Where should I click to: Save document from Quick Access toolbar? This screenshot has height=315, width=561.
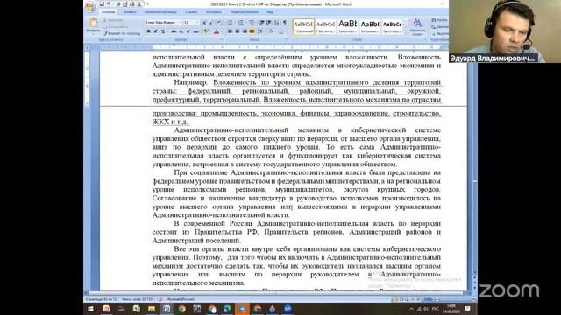[102, 3]
